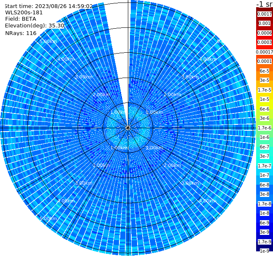Select the 3e-6 colorbar value
The width and height of the screenshot is (273, 256).
point(265,118)
